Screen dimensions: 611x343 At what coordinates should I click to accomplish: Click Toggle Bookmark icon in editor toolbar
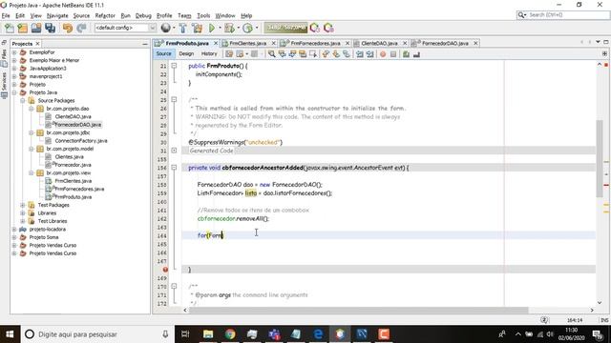346,54
